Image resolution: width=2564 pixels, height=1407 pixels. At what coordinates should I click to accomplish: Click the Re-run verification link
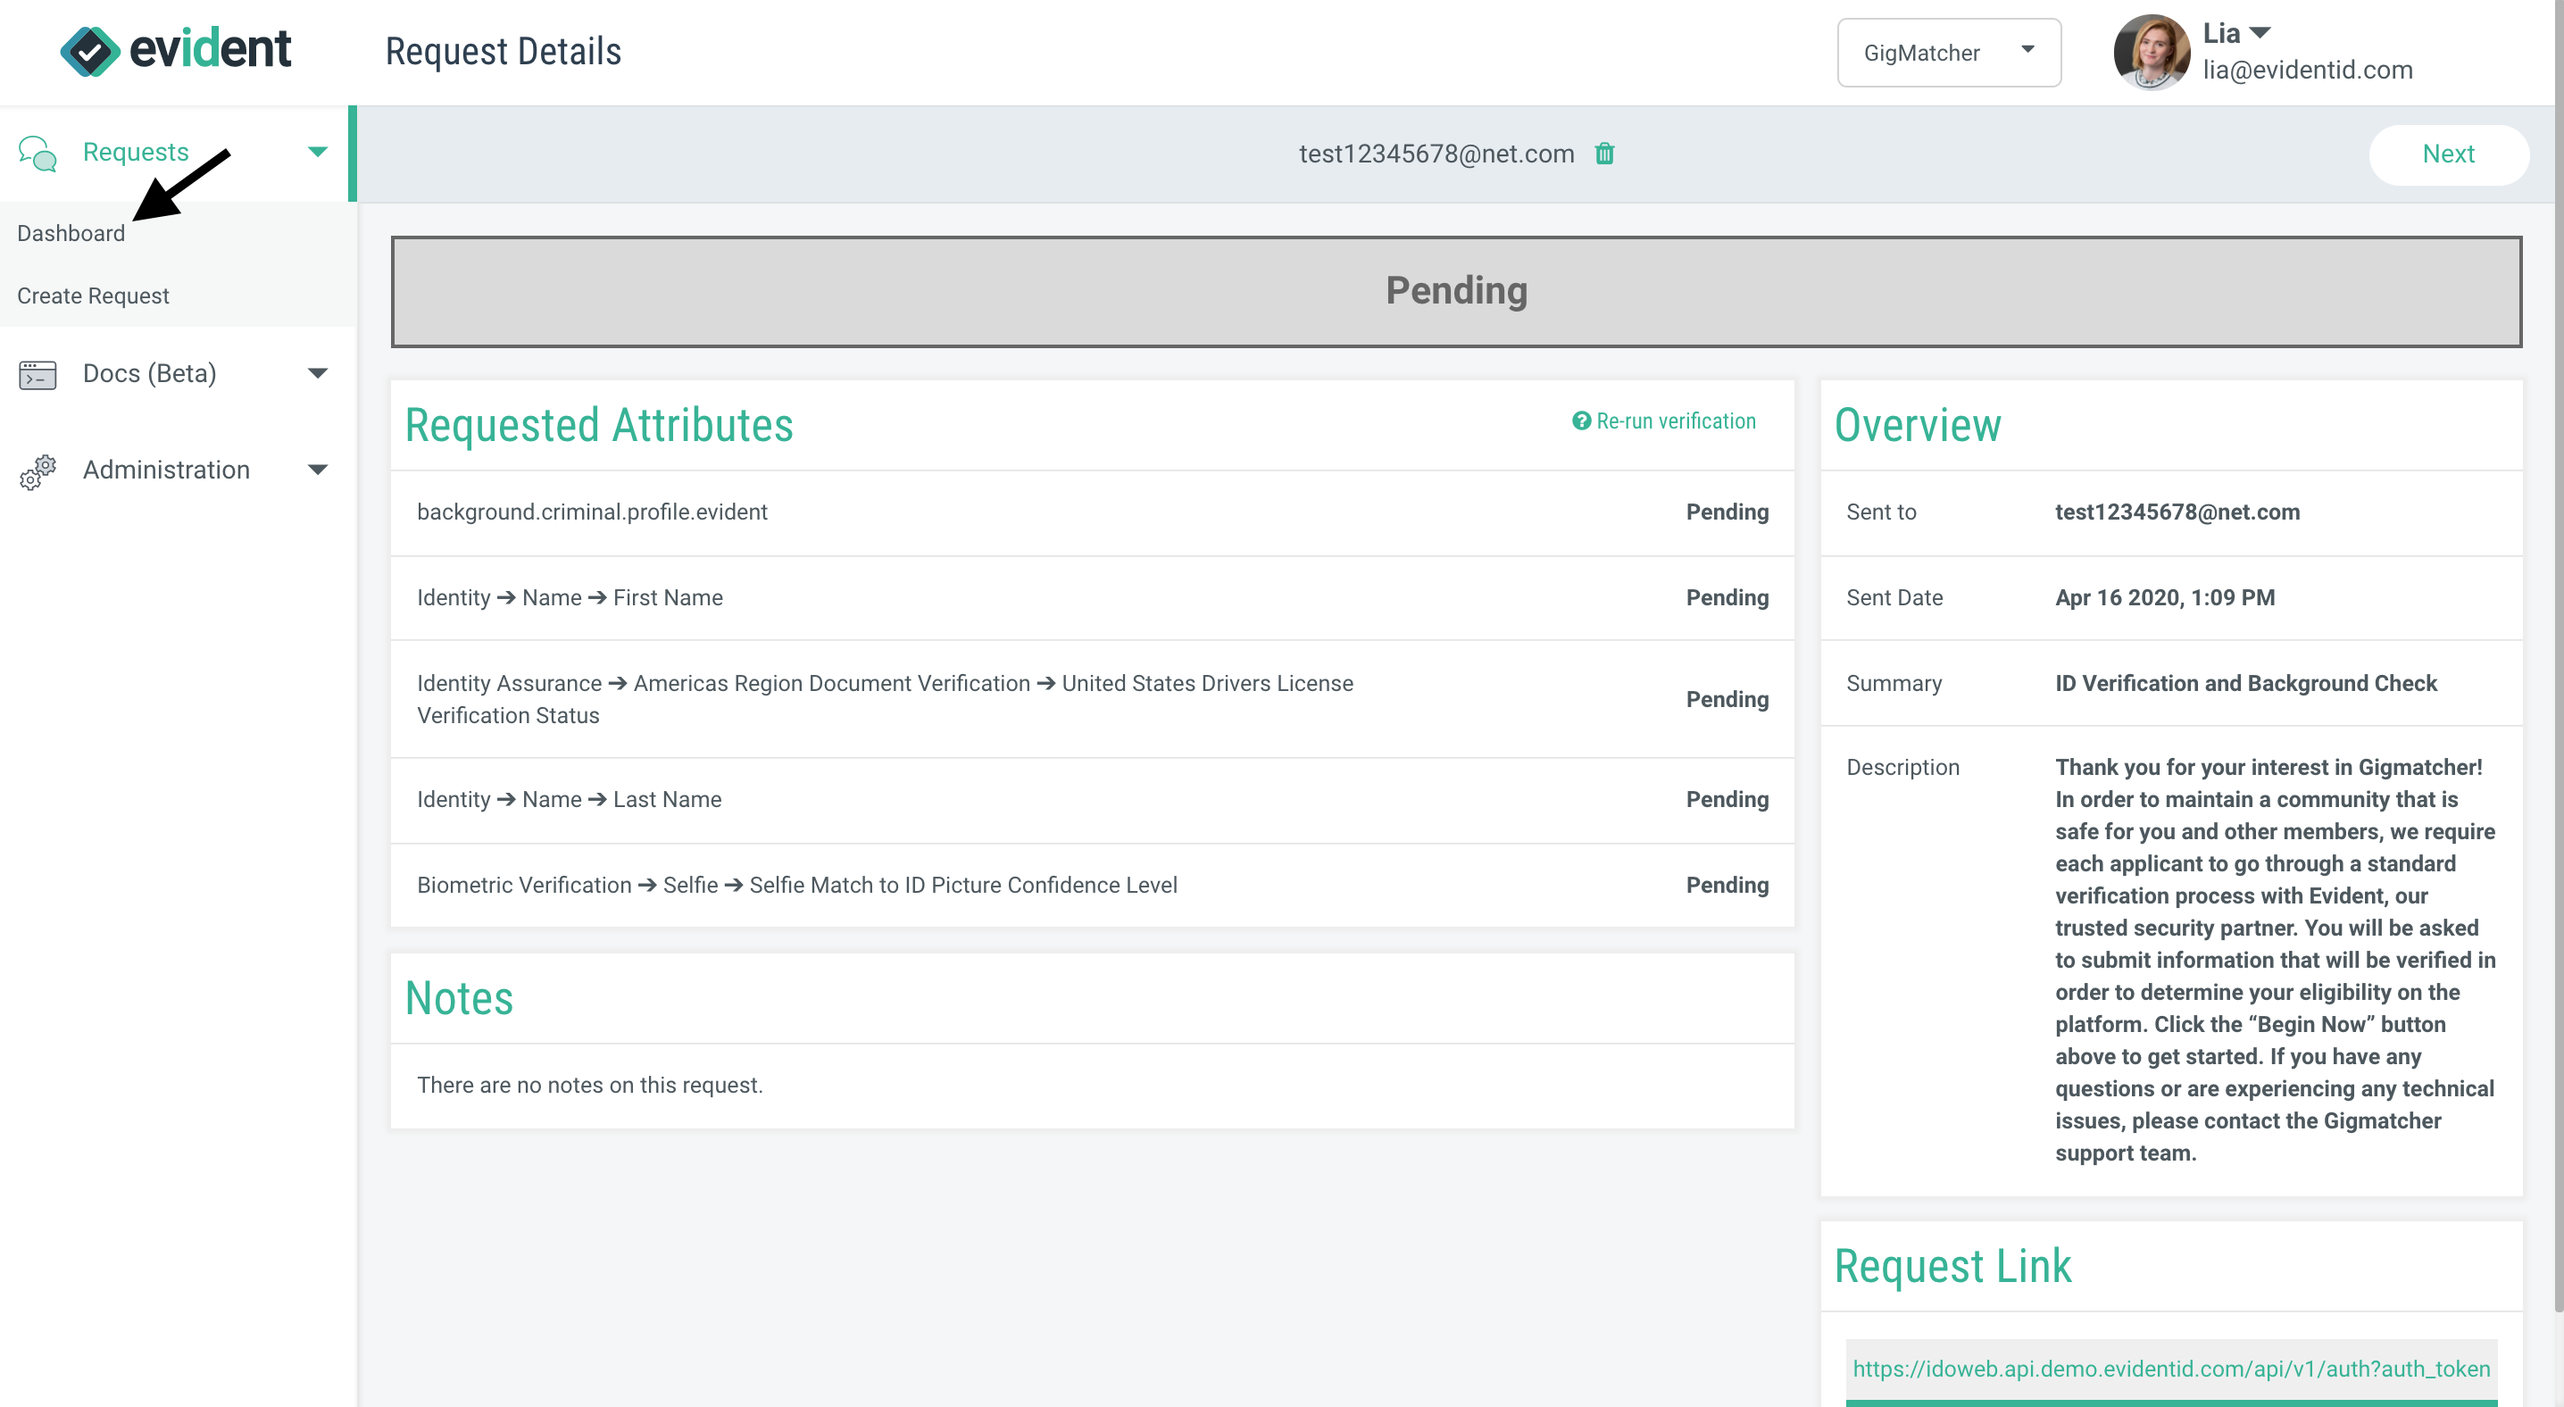1677,420
